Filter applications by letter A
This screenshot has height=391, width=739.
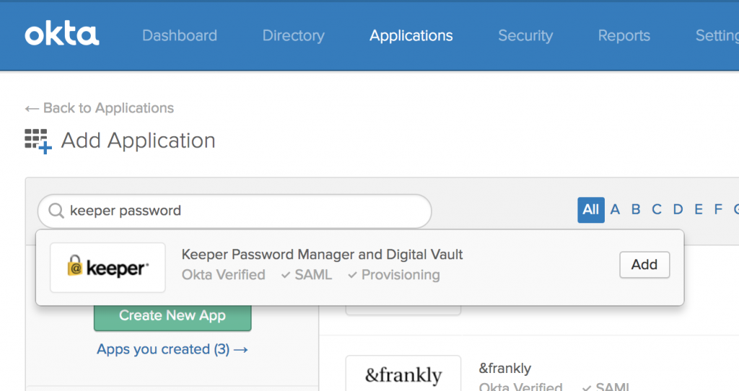tap(615, 210)
